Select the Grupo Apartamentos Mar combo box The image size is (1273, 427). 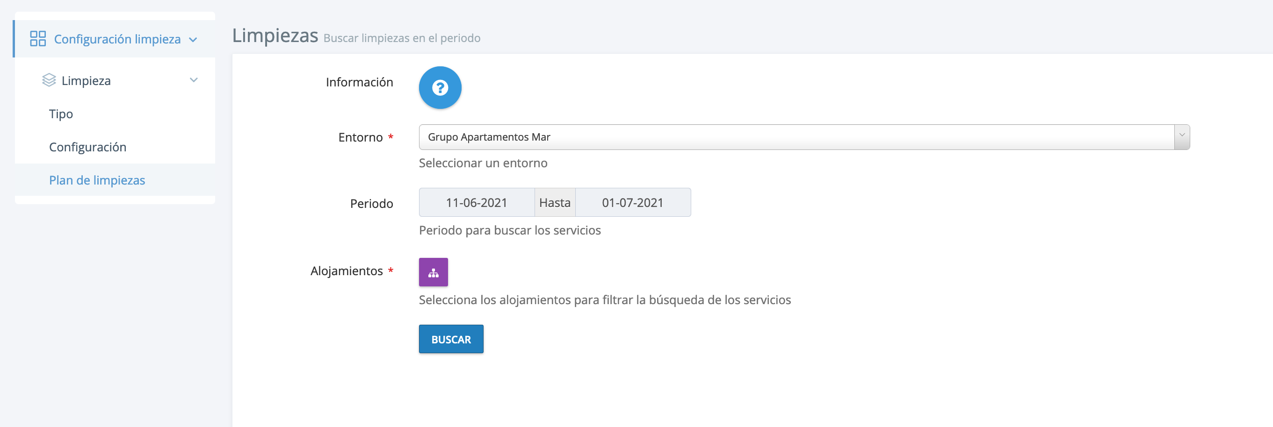tap(796, 137)
